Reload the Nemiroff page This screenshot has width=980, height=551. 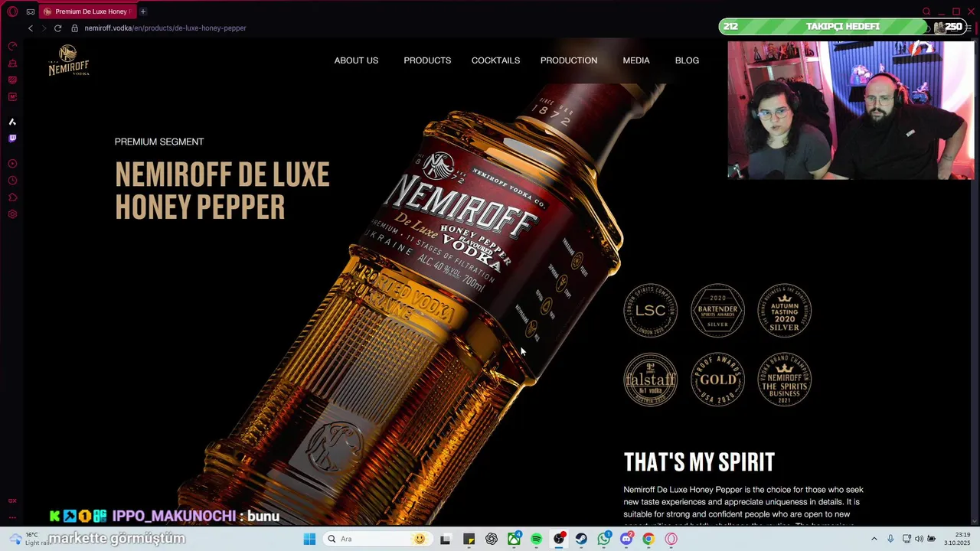point(57,28)
